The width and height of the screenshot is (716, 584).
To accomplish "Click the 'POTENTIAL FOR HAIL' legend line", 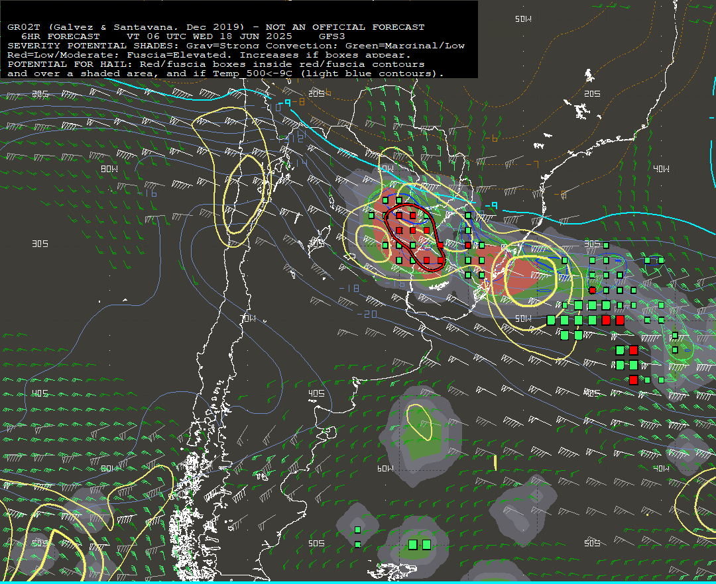I will pyautogui.click(x=216, y=64).
